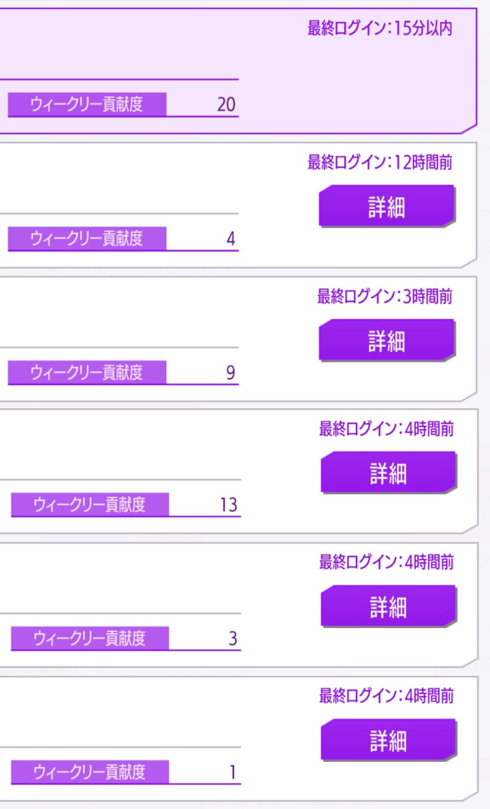Select ウィークリー貢献度 label showing 4
490x809 pixels.
click(87, 238)
